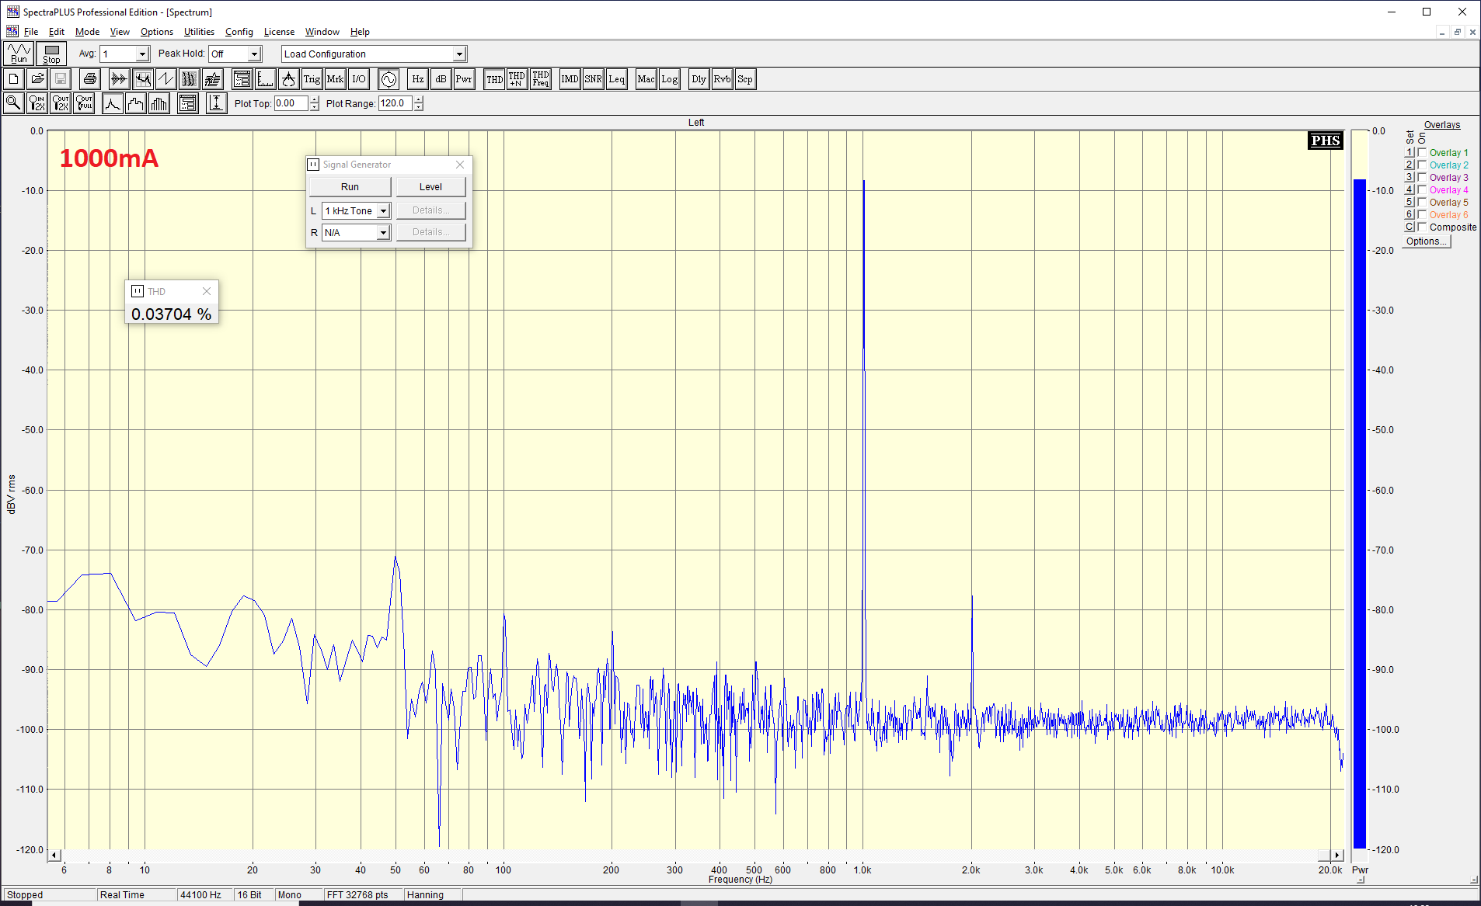This screenshot has height=906, width=1481.
Task: Open the Mode menu
Action: point(87,32)
